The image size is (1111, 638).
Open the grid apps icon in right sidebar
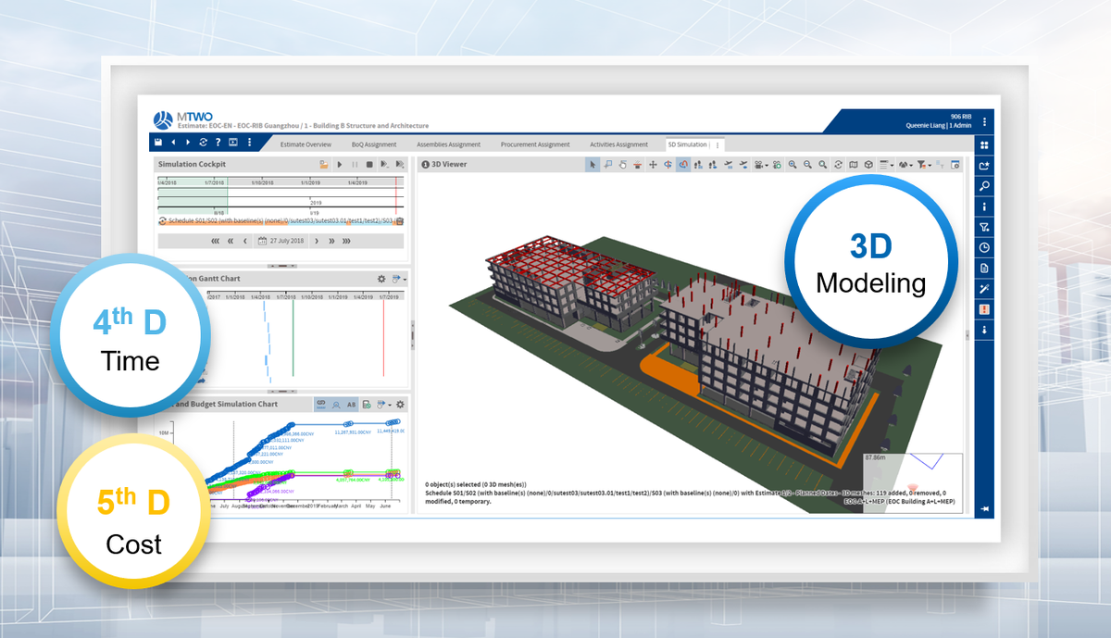pyautogui.click(x=984, y=145)
